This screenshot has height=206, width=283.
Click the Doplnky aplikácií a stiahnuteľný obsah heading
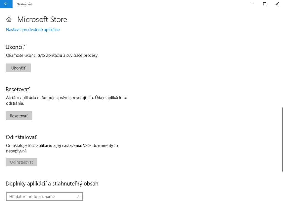click(x=52, y=183)
